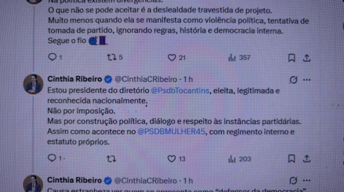
Task: View analytics showing 203 views
Action: tap(232, 159)
